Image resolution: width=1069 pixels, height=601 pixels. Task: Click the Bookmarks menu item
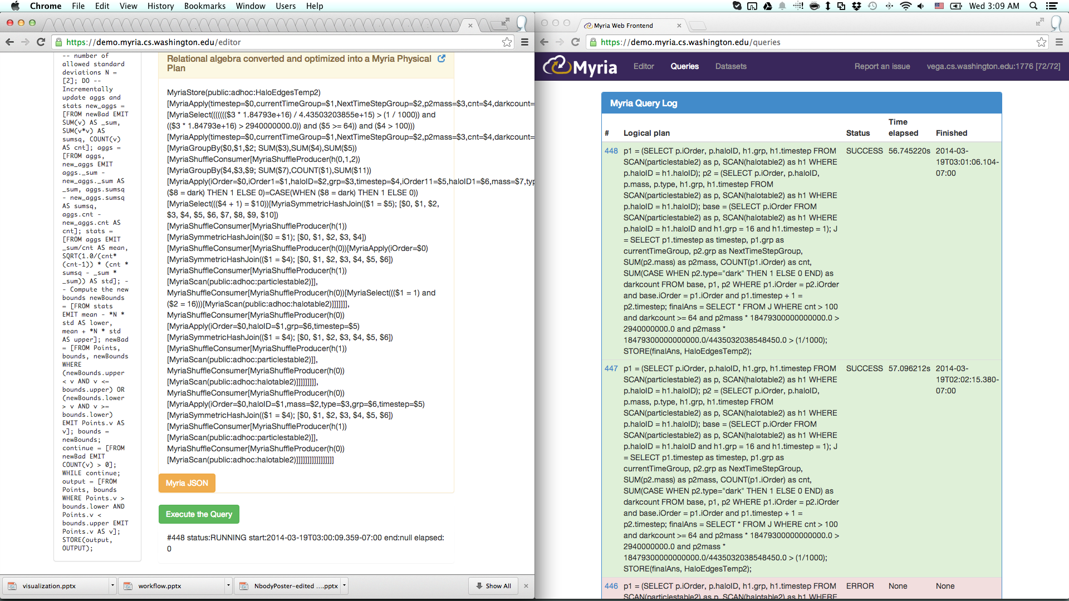pyautogui.click(x=204, y=6)
